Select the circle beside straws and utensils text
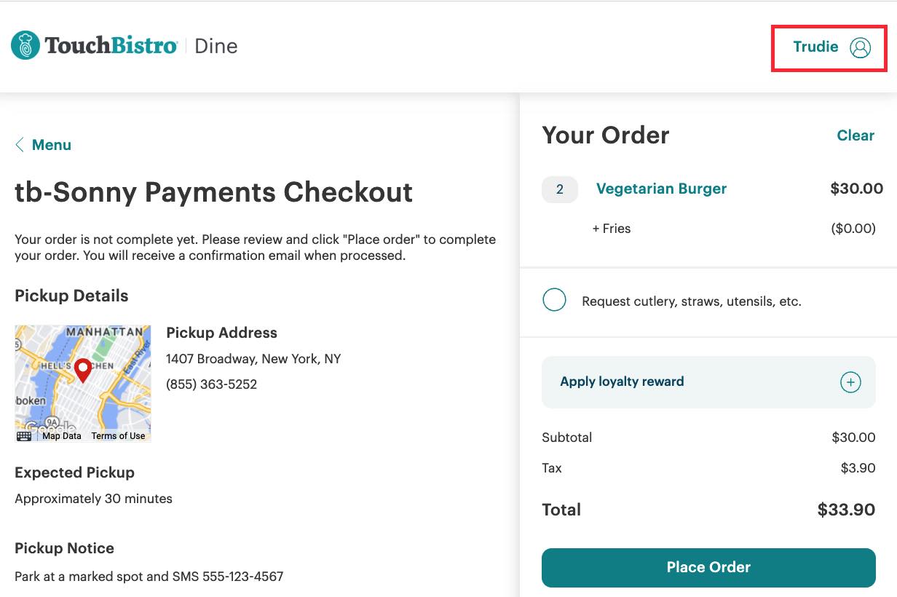 [554, 300]
